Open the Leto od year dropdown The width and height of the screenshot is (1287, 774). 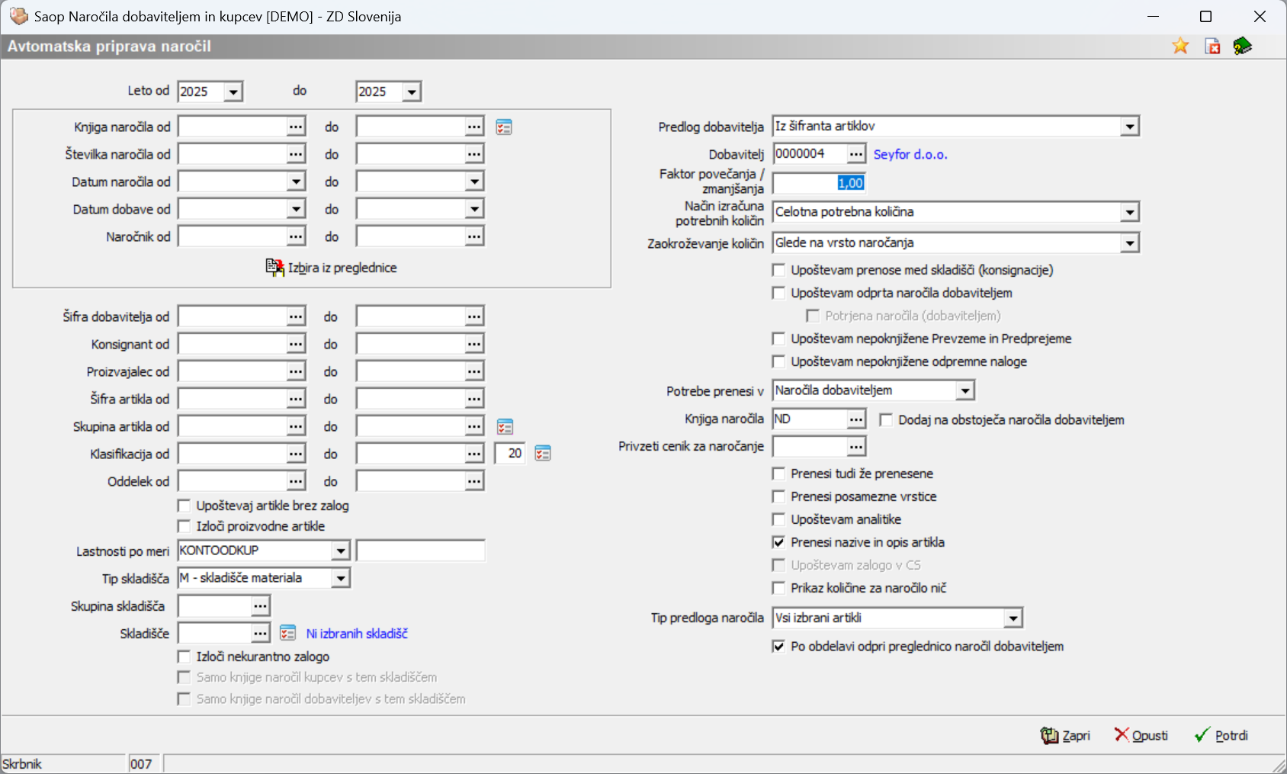[x=233, y=92]
